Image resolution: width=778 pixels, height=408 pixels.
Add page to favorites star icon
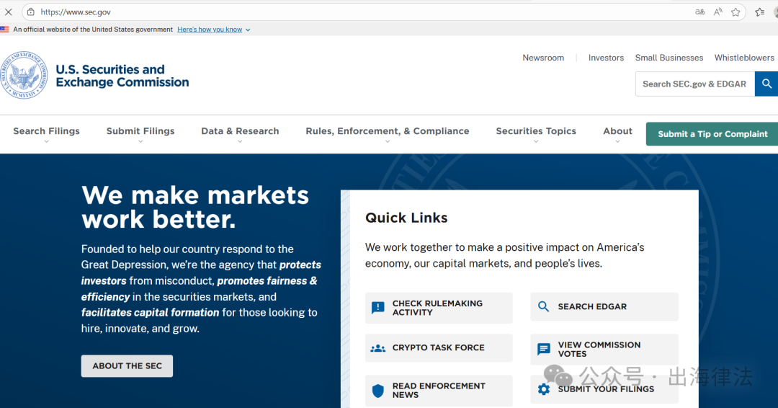coord(735,12)
